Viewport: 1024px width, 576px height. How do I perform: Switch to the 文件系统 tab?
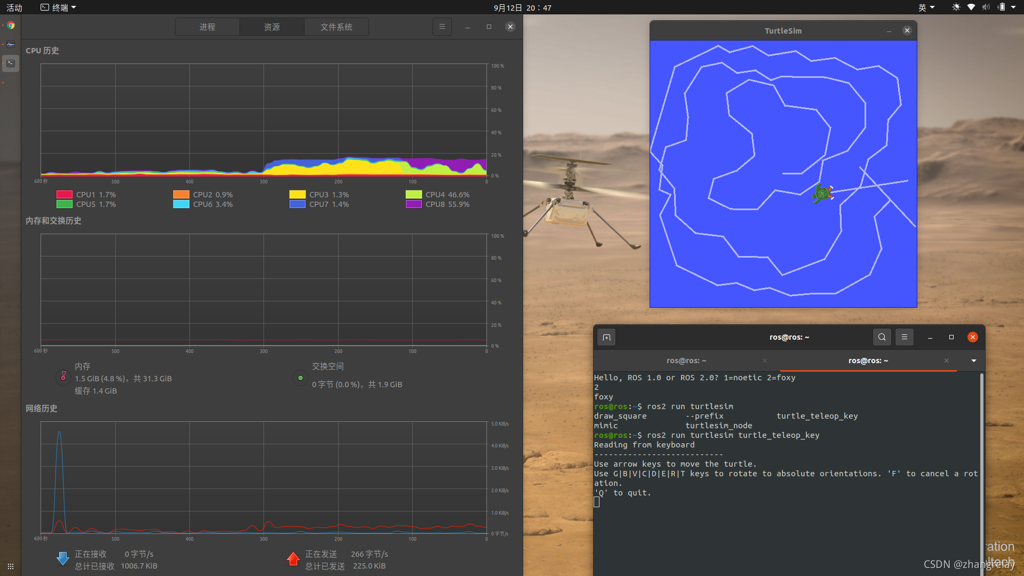coord(336,27)
